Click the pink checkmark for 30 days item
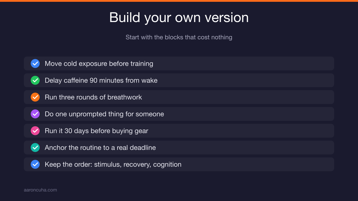 coord(35,131)
